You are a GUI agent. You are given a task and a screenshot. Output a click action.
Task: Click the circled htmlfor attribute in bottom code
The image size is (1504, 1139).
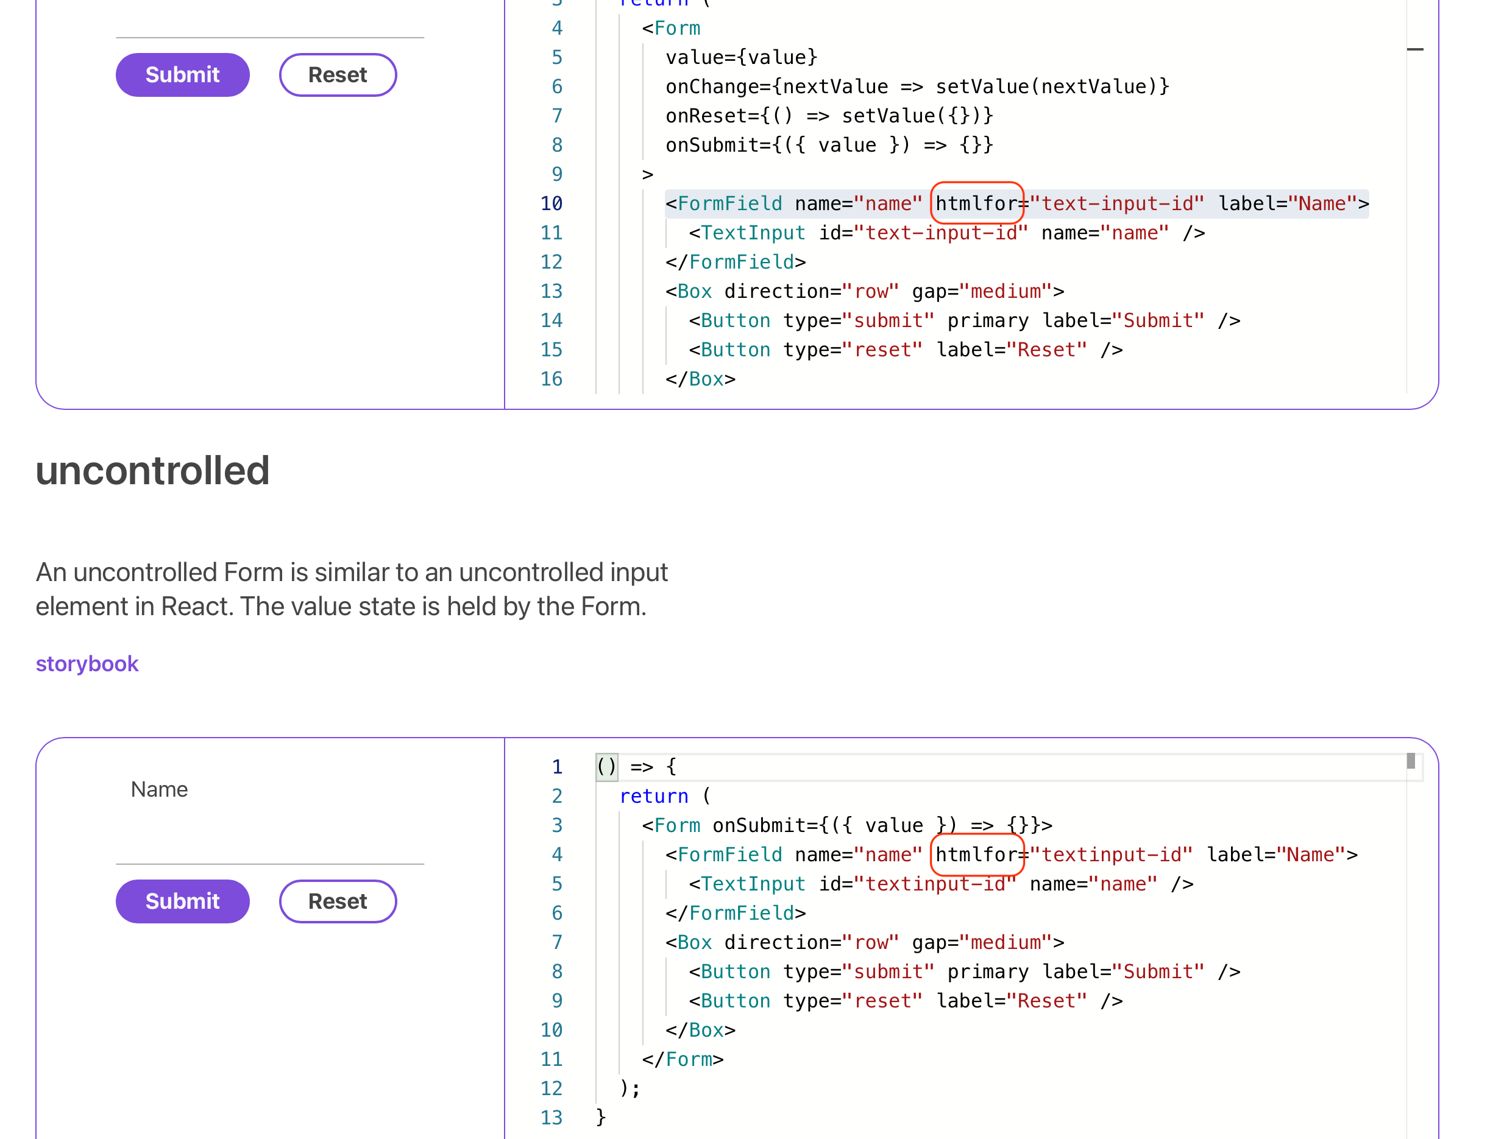977,854
